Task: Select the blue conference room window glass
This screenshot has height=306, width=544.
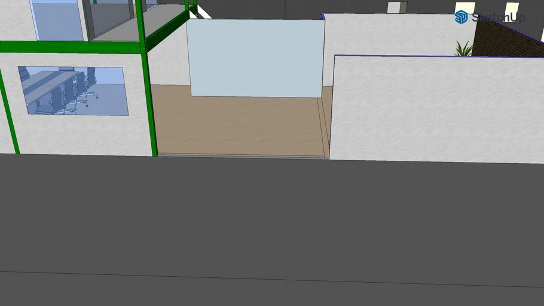Action: click(x=108, y=99)
